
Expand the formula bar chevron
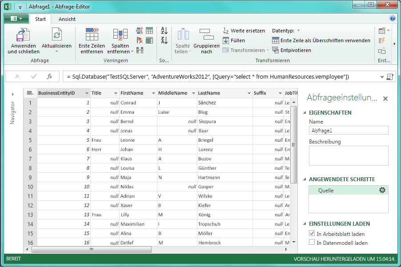tap(382, 77)
